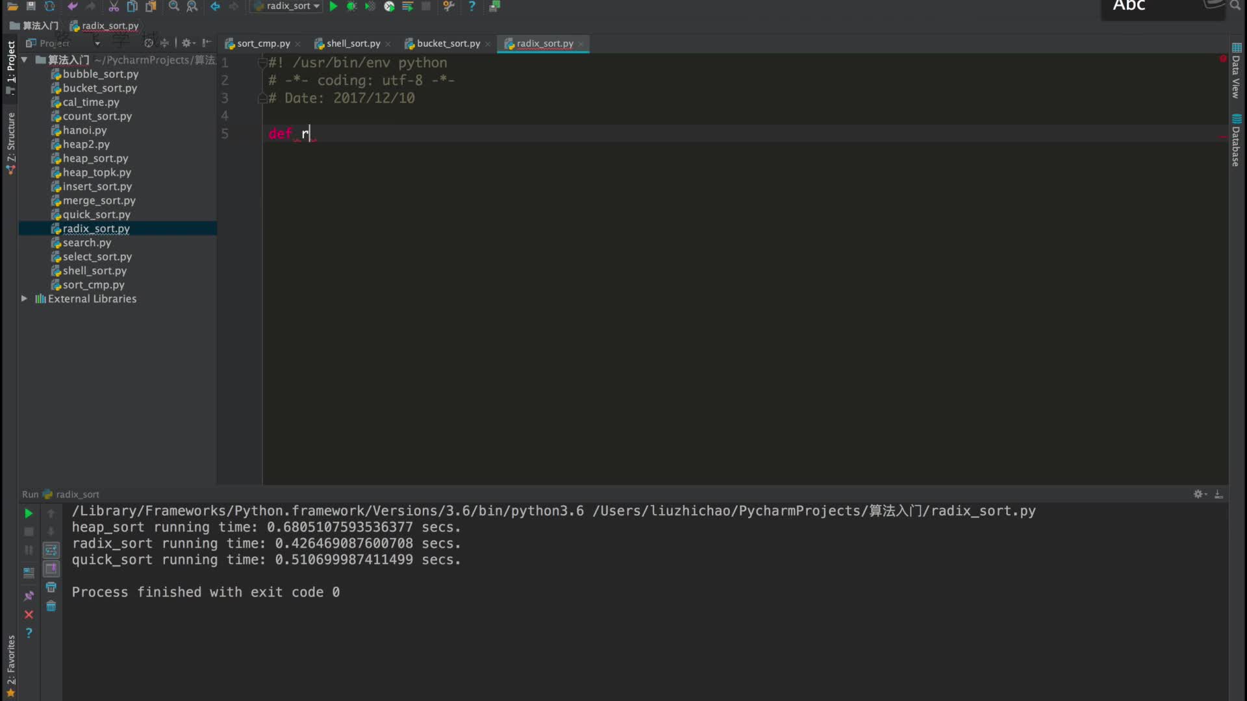
Task: Toggle Use Soft Wraps in Run console
Action: 51,550
